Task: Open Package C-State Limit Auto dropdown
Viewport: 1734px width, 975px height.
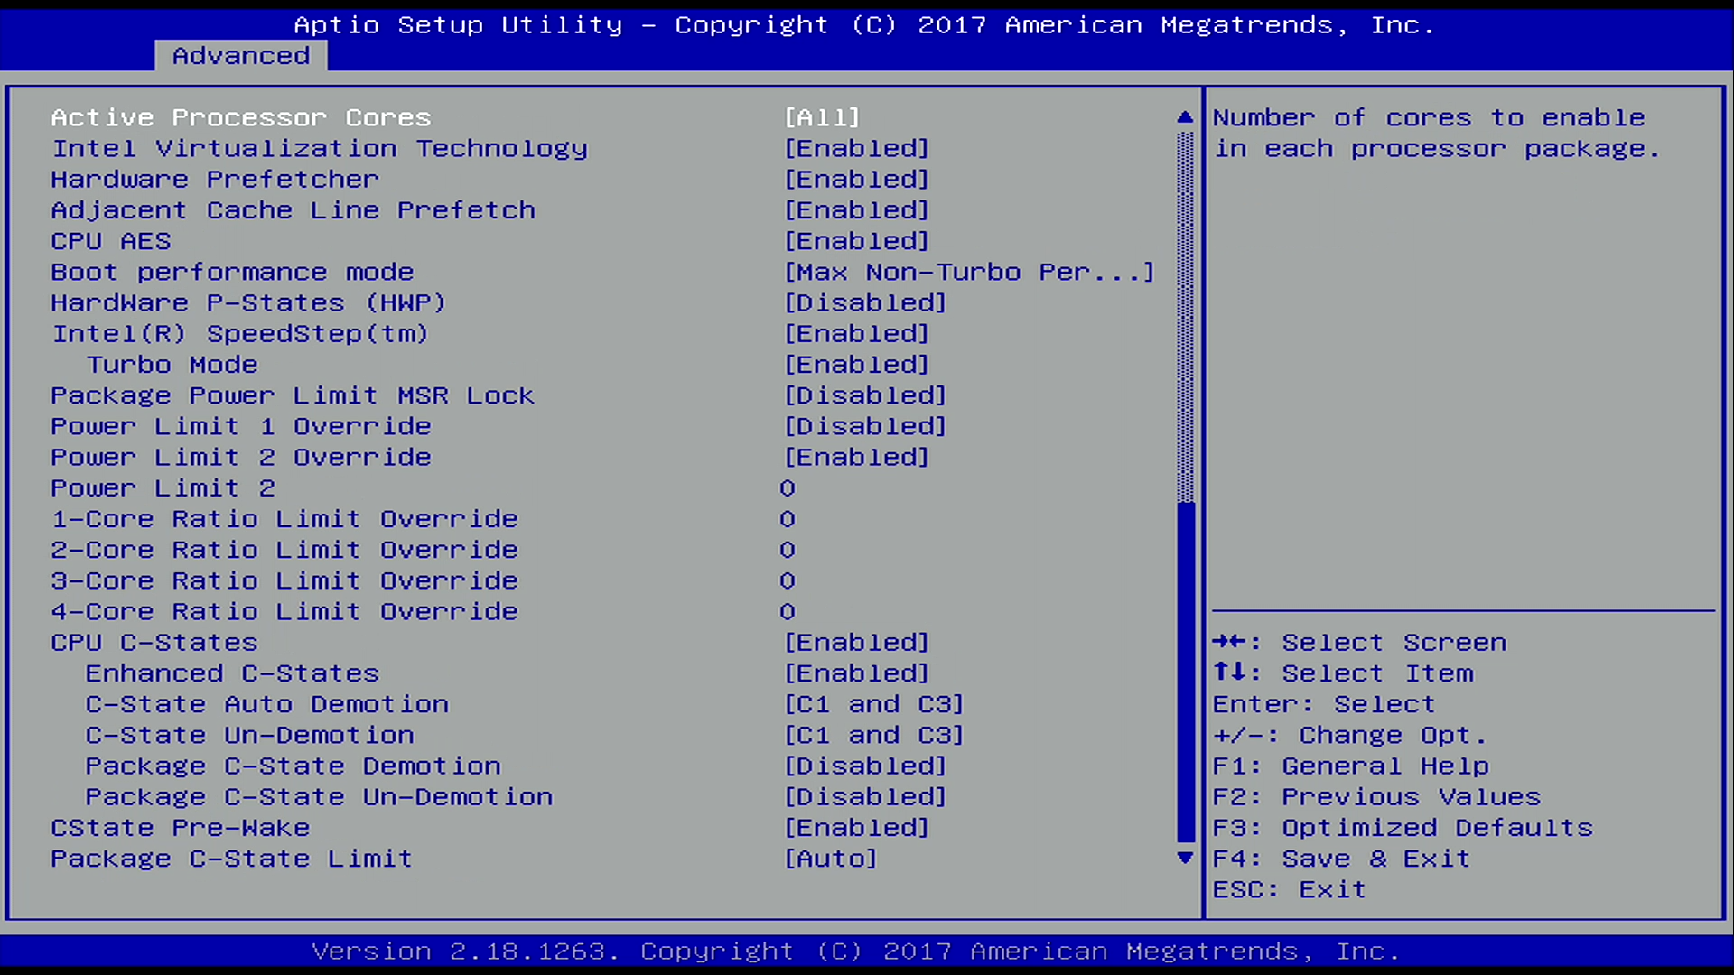Action: tap(830, 859)
